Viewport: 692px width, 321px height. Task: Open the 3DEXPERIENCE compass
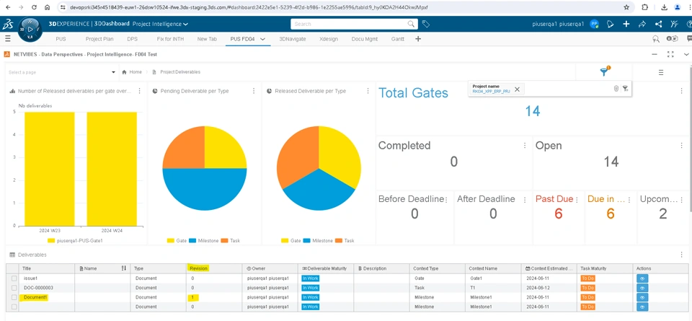point(30,30)
